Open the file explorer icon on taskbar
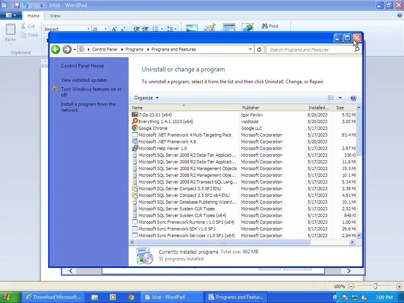Screen dimensions: 404x303 coord(95,297)
